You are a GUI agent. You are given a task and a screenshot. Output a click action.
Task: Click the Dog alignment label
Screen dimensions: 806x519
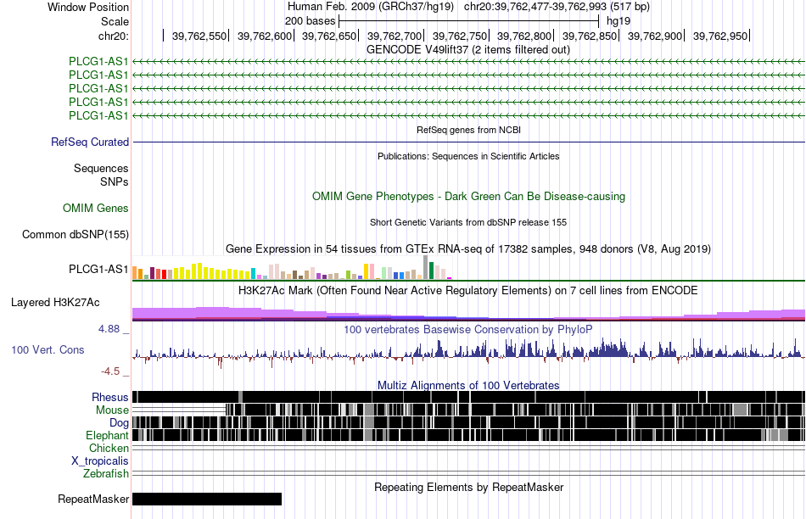click(x=119, y=422)
